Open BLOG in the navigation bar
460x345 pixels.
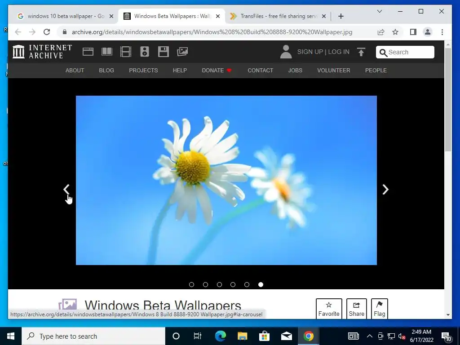pyautogui.click(x=106, y=71)
